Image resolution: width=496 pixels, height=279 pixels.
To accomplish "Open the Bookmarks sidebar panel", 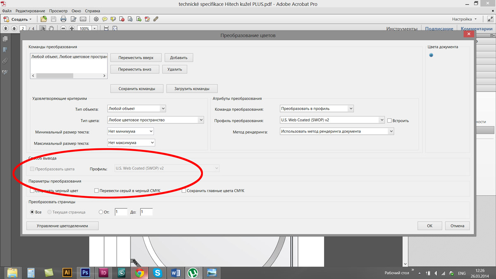I will point(5,50).
